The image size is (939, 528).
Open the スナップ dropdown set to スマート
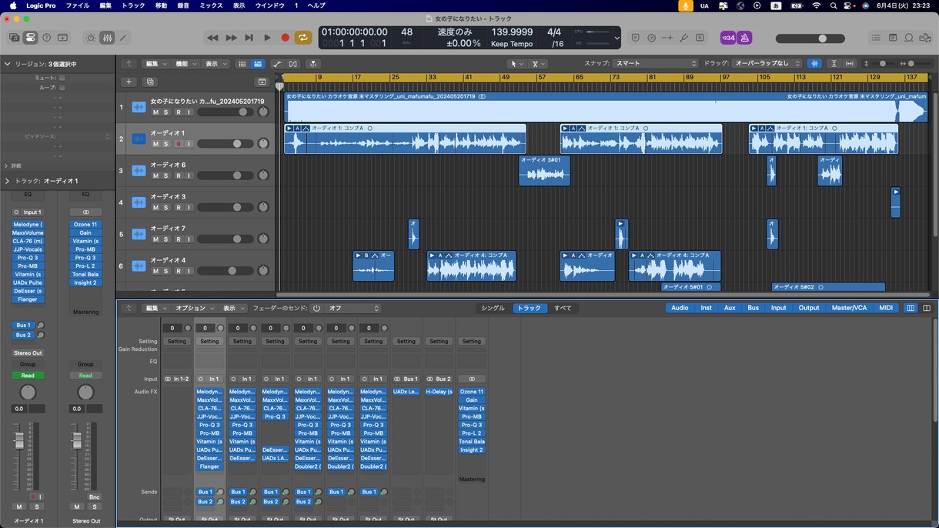(656, 64)
